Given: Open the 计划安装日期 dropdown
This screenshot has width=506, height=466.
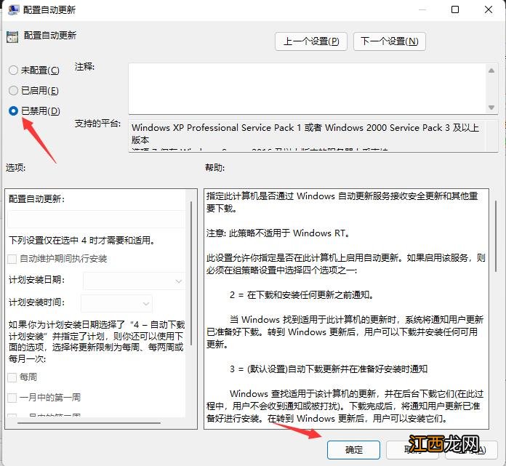Looking at the screenshot, I should click(x=134, y=281).
